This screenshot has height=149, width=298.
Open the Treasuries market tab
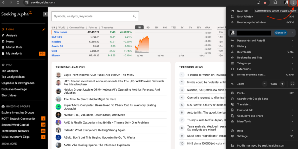[x=107, y=27]
